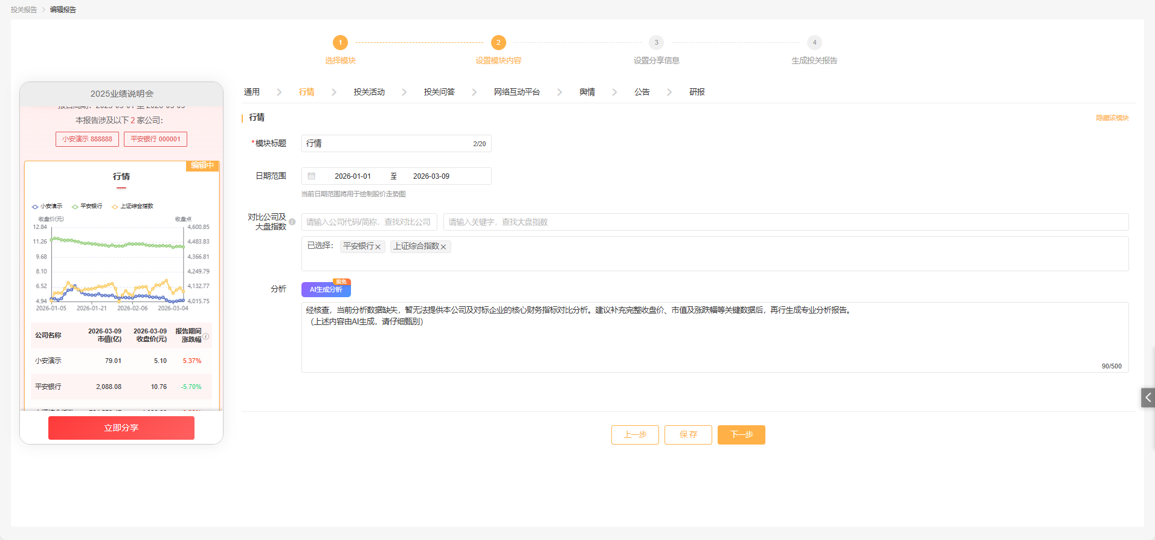Click into the analysis text area
Screen dimensions: 1155x540
tap(715, 337)
